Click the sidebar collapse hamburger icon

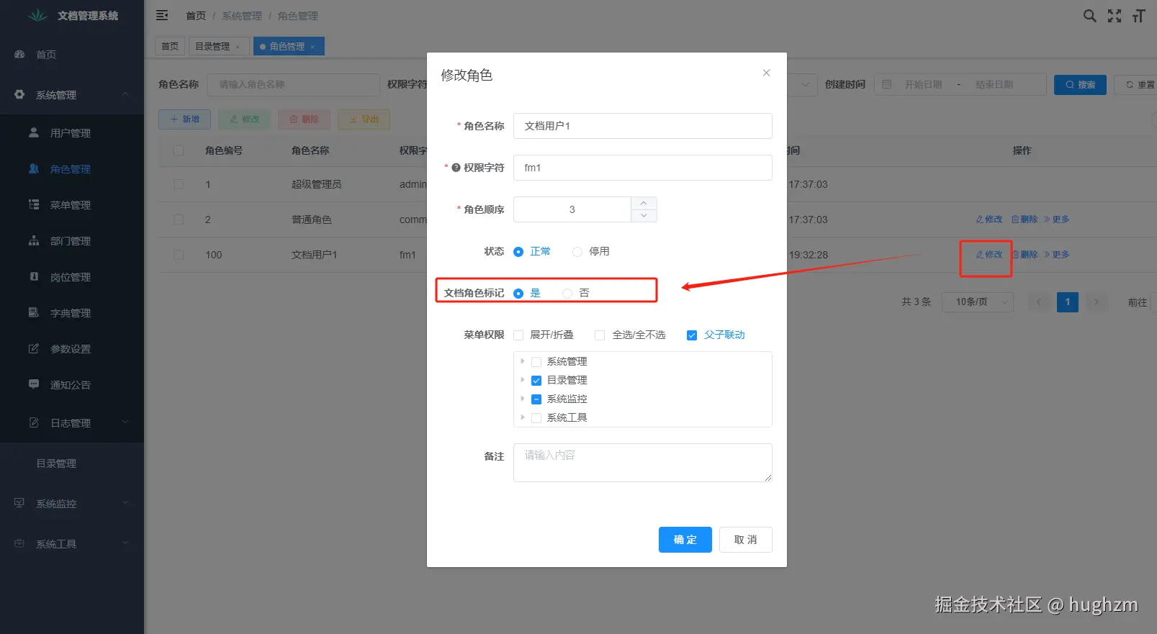pos(162,15)
